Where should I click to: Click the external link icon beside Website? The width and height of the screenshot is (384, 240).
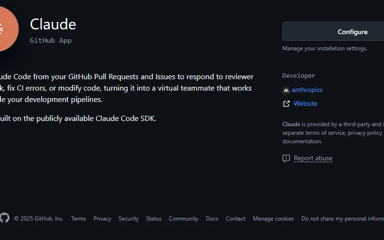point(286,104)
